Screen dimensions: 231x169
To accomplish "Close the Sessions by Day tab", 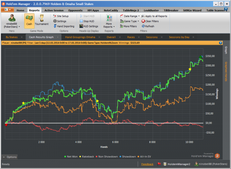I will pos(193,37).
